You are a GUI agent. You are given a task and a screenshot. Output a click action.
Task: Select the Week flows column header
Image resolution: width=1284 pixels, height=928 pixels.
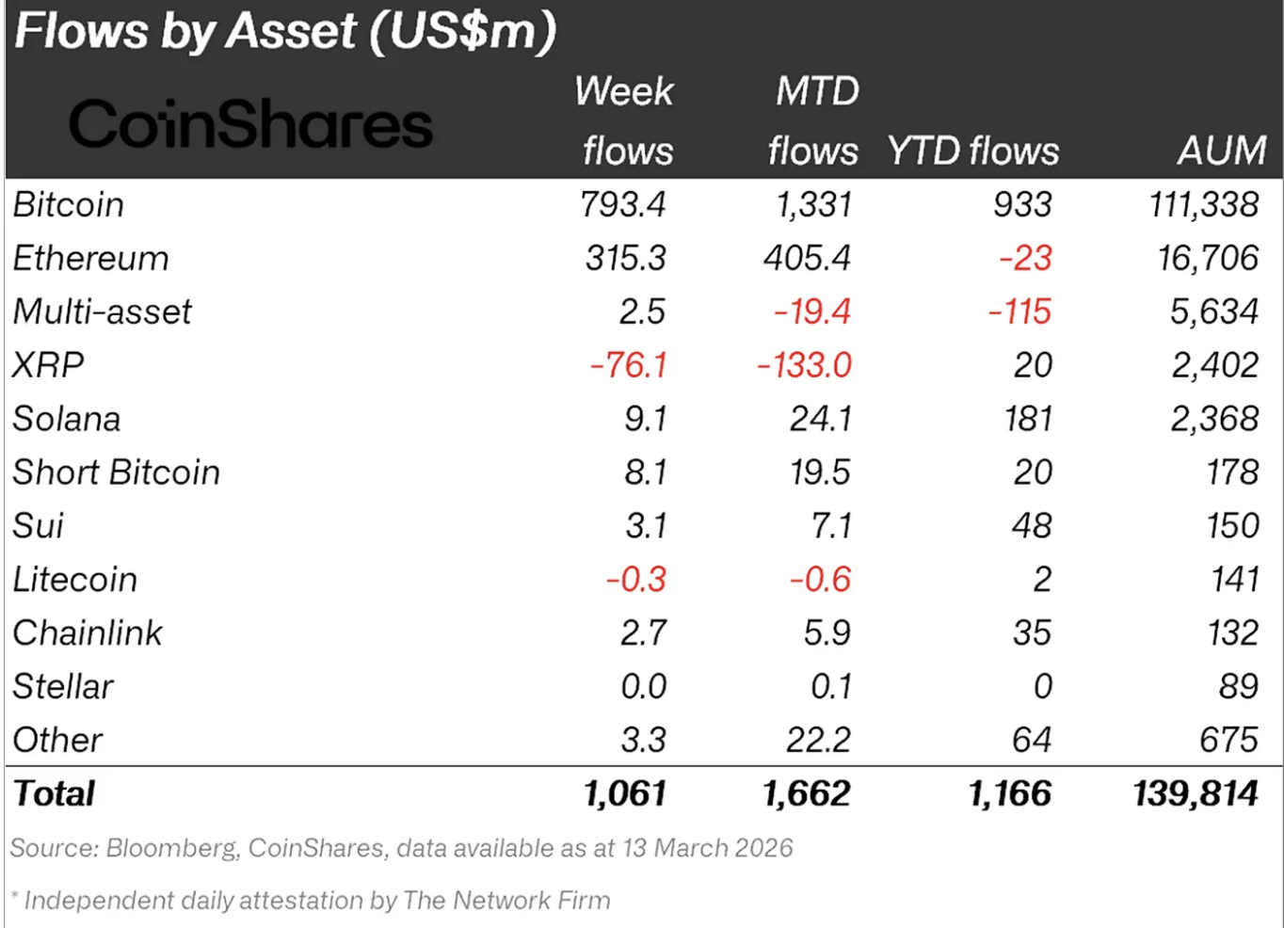point(625,121)
